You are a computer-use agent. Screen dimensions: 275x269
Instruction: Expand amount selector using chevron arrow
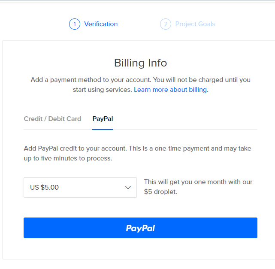click(128, 187)
